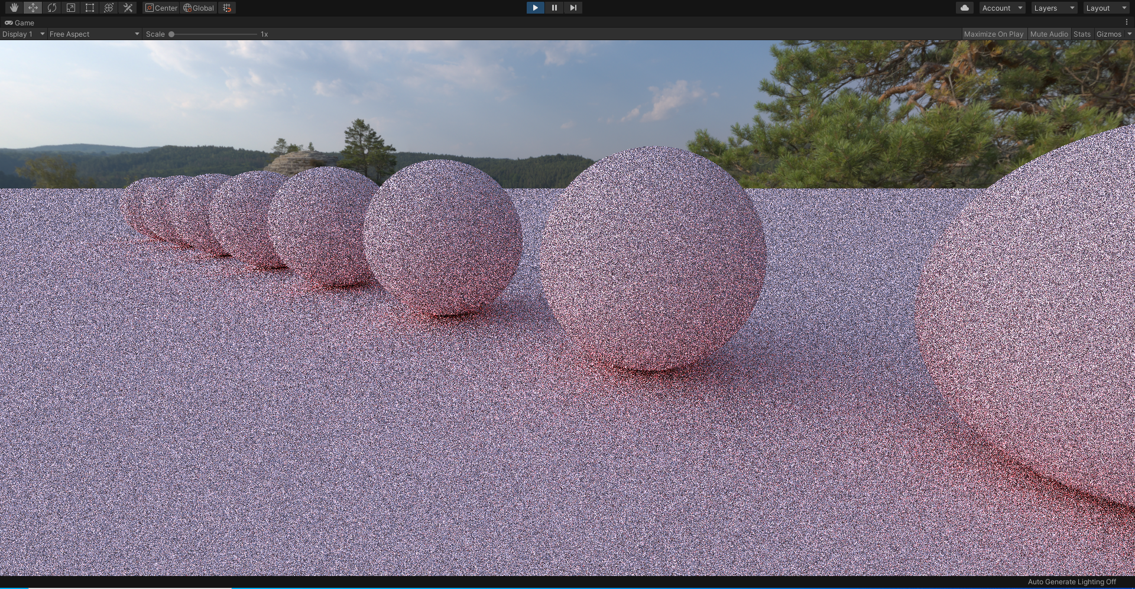Viewport: 1135px width, 589px height.
Task: Toggle Maximize On Play
Action: pos(994,34)
